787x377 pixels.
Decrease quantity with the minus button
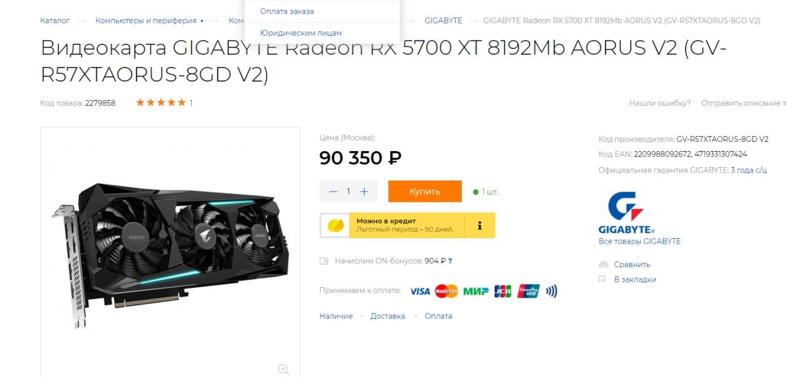[x=333, y=192]
